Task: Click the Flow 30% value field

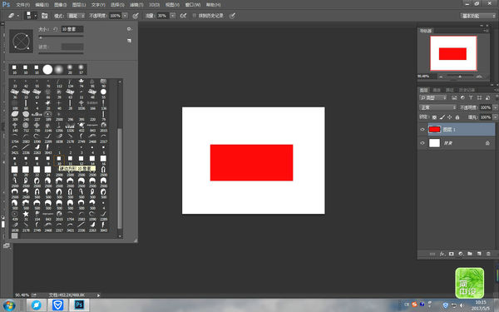Action: (163, 16)
